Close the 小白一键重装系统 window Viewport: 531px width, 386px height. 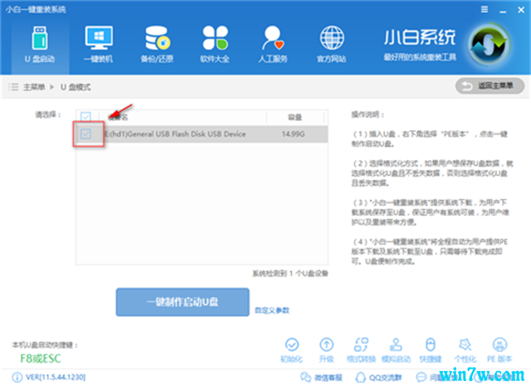(x=521, y=10)
